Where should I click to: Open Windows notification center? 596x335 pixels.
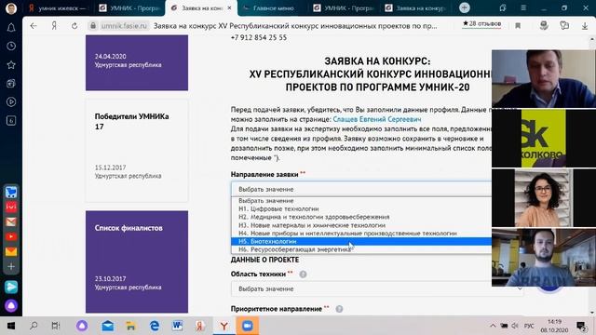581,326
